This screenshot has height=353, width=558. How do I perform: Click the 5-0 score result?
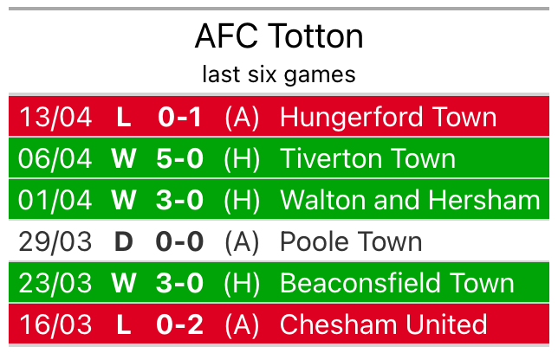tap(180, 158)
